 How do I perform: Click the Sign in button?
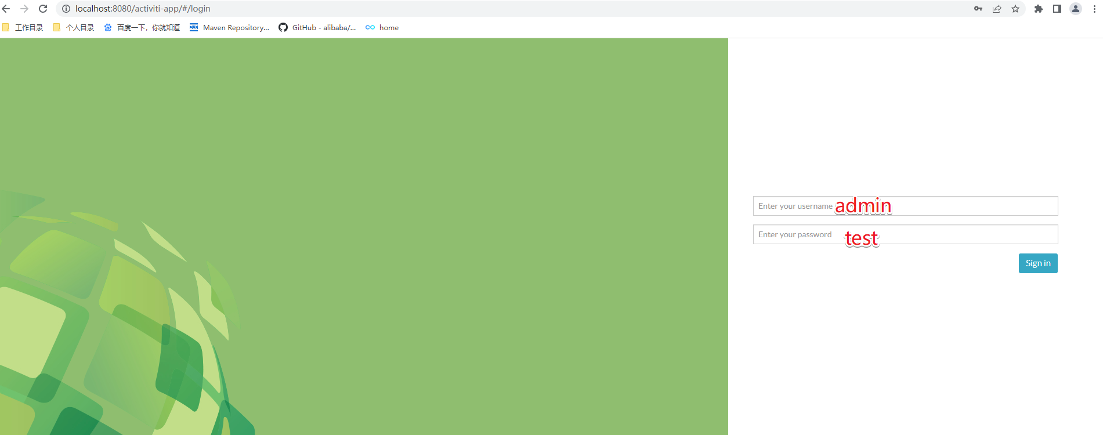pyautogui.click(x=1038, y=263)
